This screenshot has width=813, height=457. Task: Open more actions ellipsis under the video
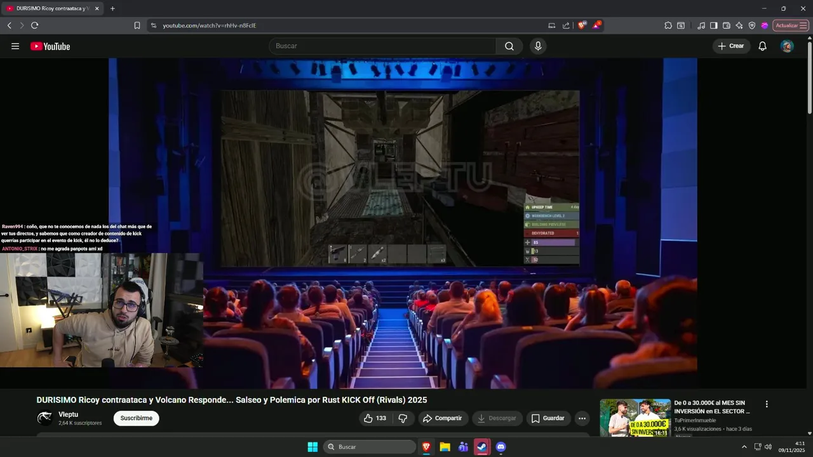(582, 418)
